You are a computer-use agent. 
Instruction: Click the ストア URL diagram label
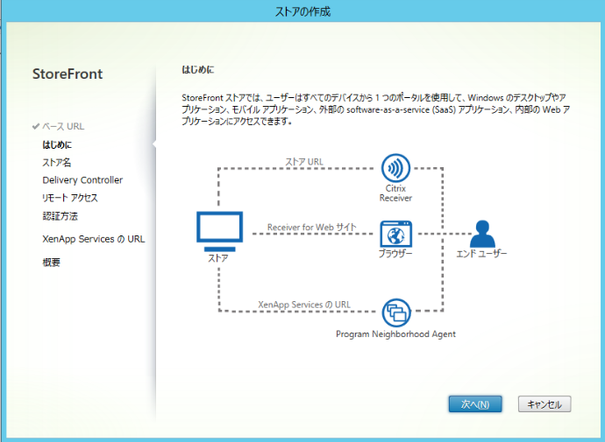pyautogui.click(x=304, y=162)
